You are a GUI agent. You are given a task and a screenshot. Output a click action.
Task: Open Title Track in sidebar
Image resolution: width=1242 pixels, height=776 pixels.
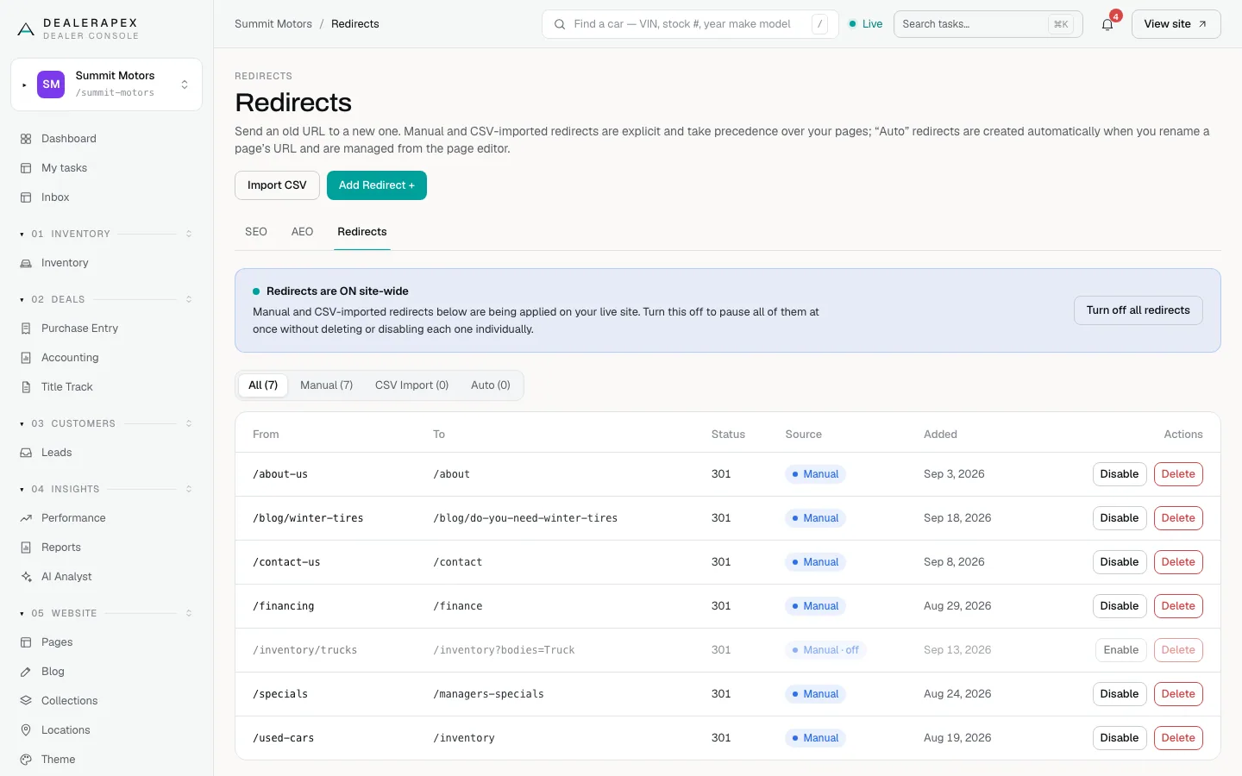click(x=107, y=387)
